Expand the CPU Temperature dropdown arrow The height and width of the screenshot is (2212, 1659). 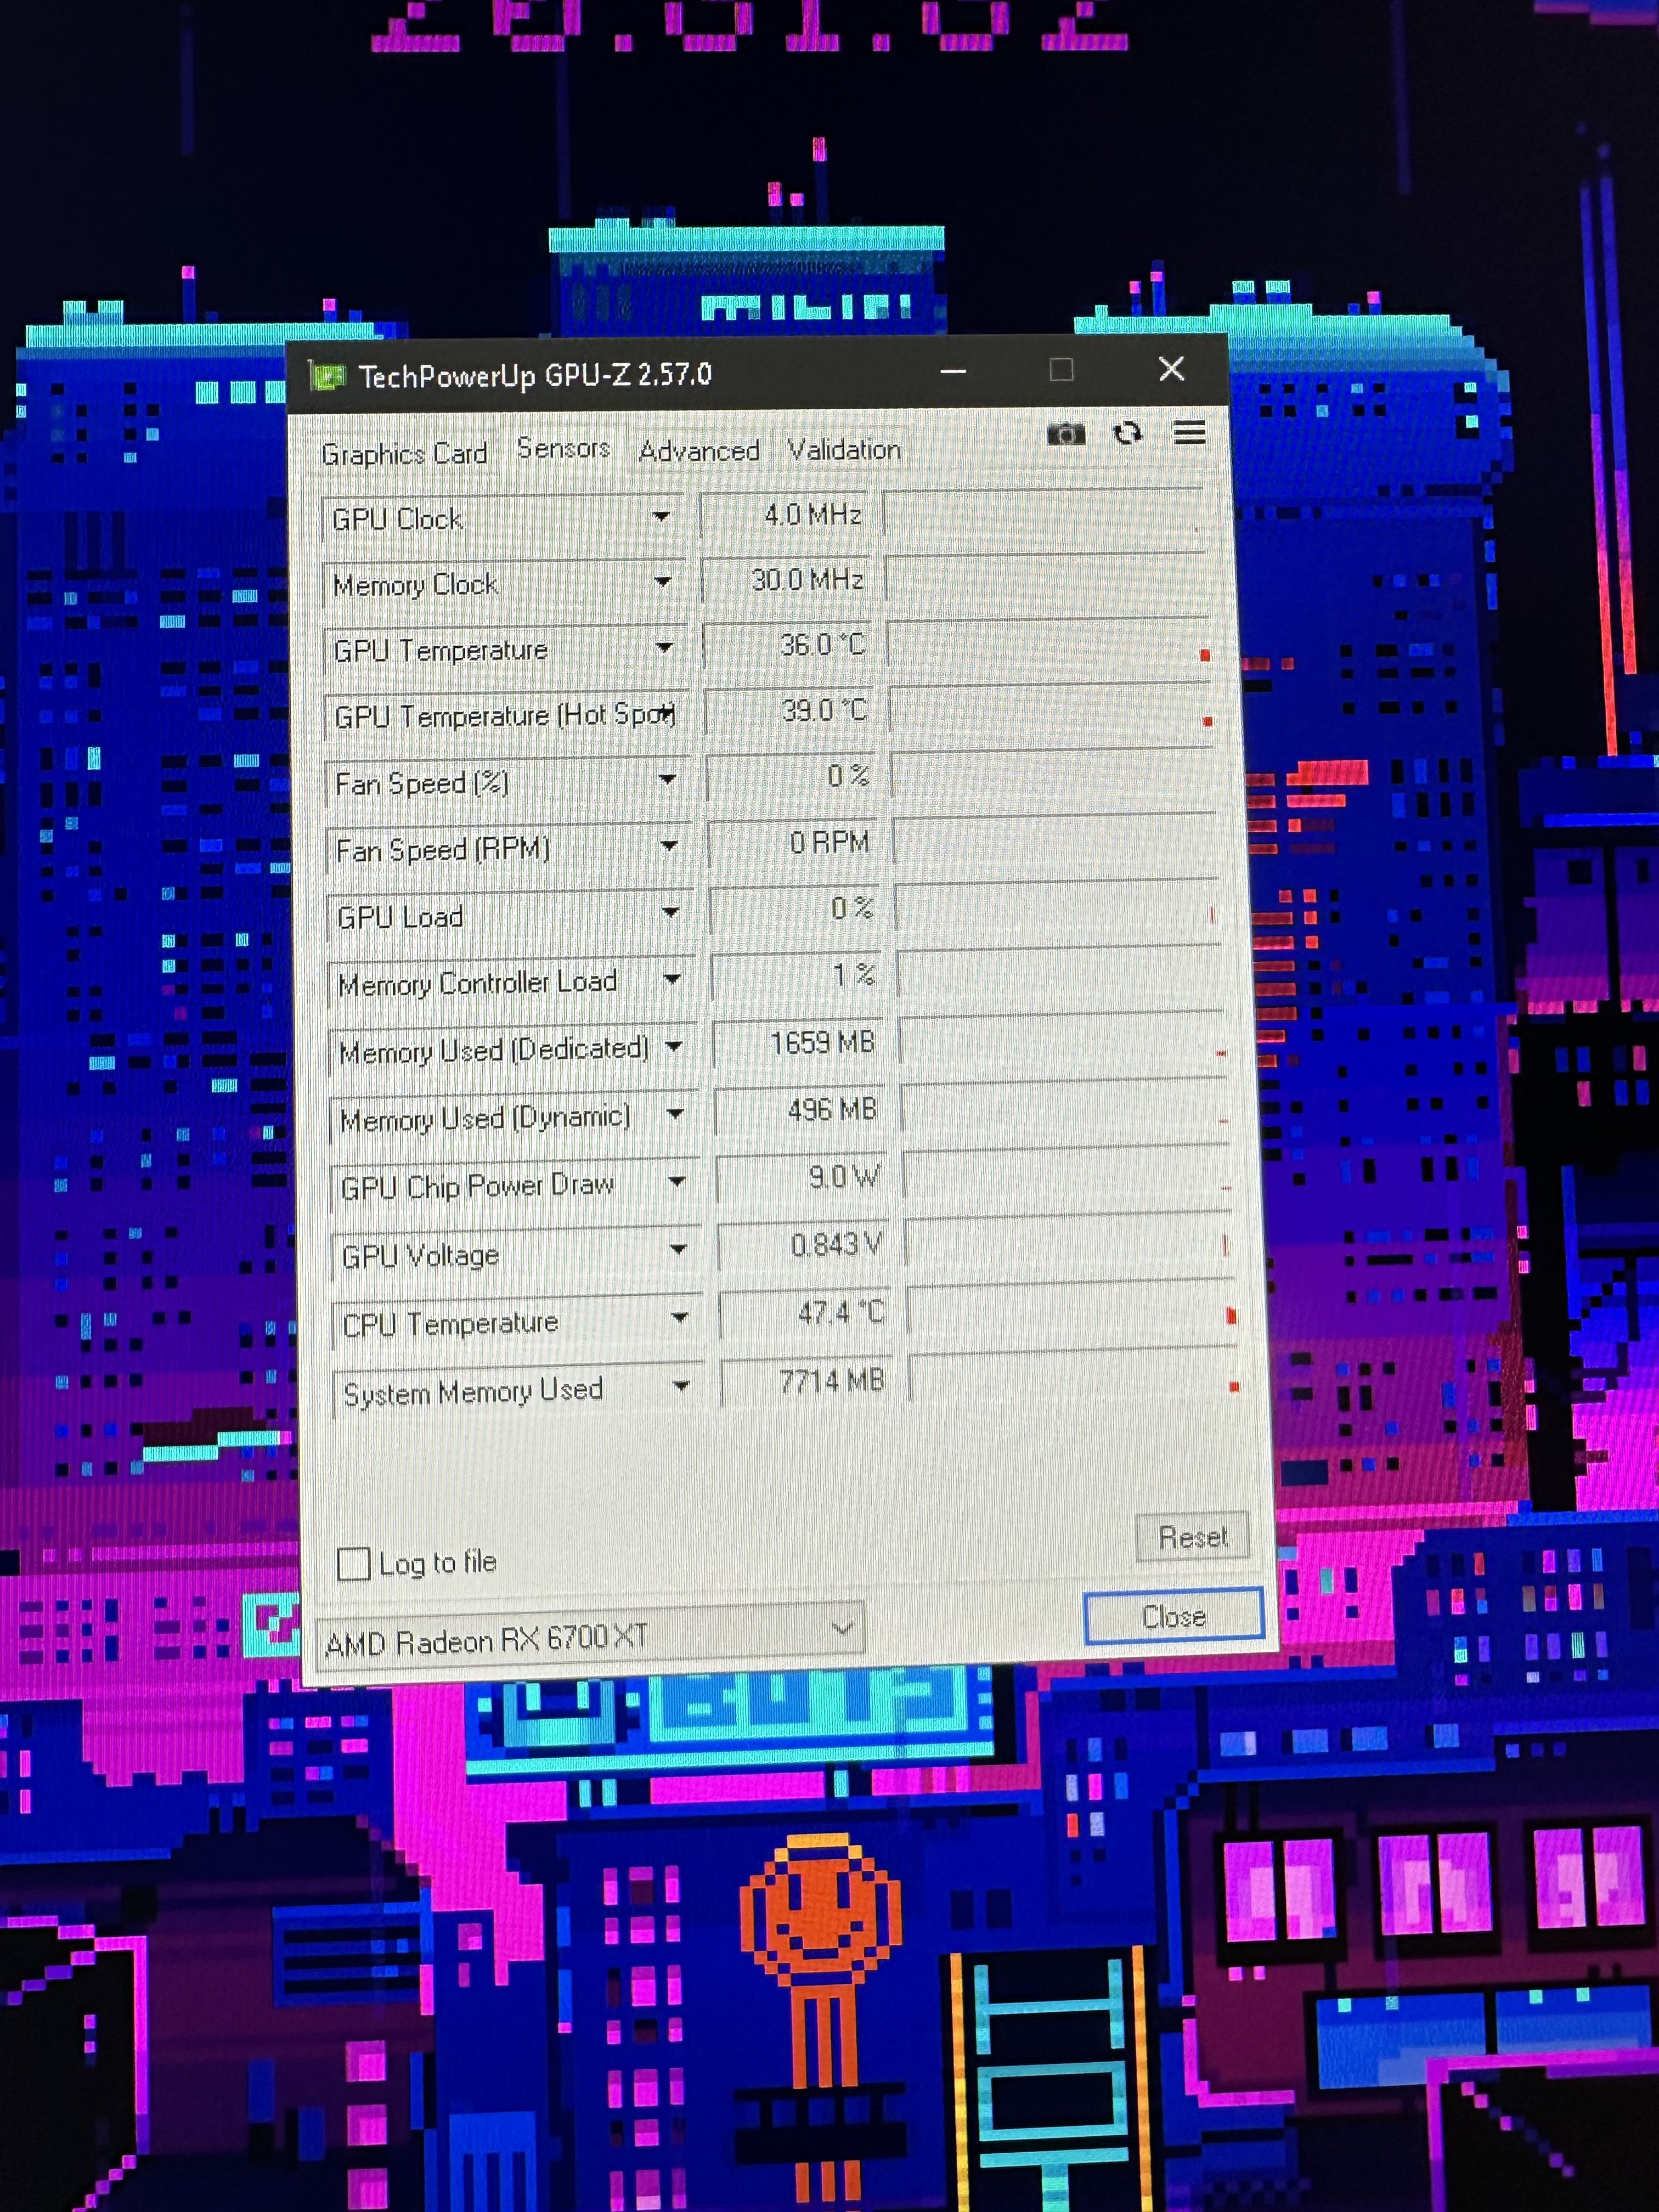click(x=680, y=1318)
